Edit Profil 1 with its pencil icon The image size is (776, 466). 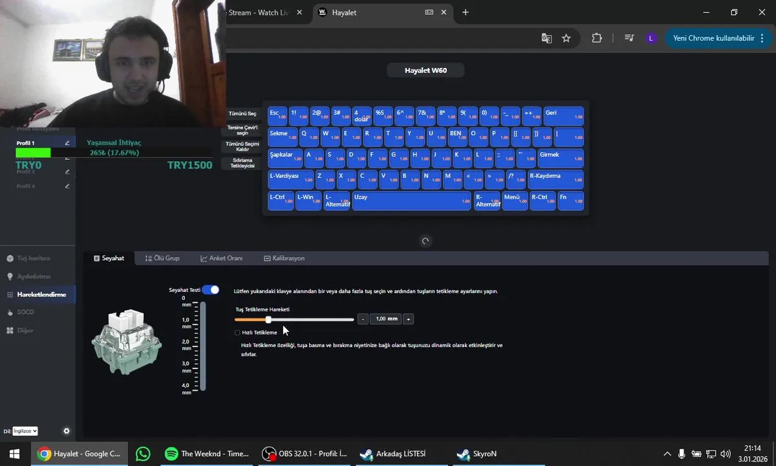tap(67, 143)
